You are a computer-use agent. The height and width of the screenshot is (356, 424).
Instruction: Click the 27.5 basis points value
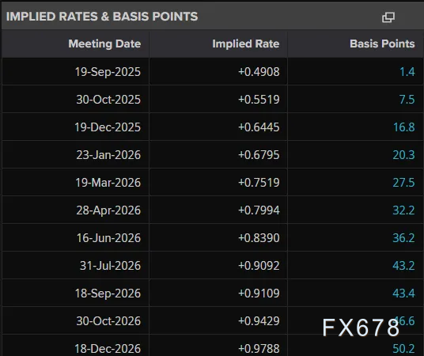point(403,183)
